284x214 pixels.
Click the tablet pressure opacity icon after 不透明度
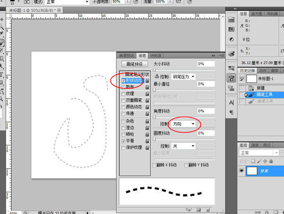pyautogui.click(x=136, y=1)
